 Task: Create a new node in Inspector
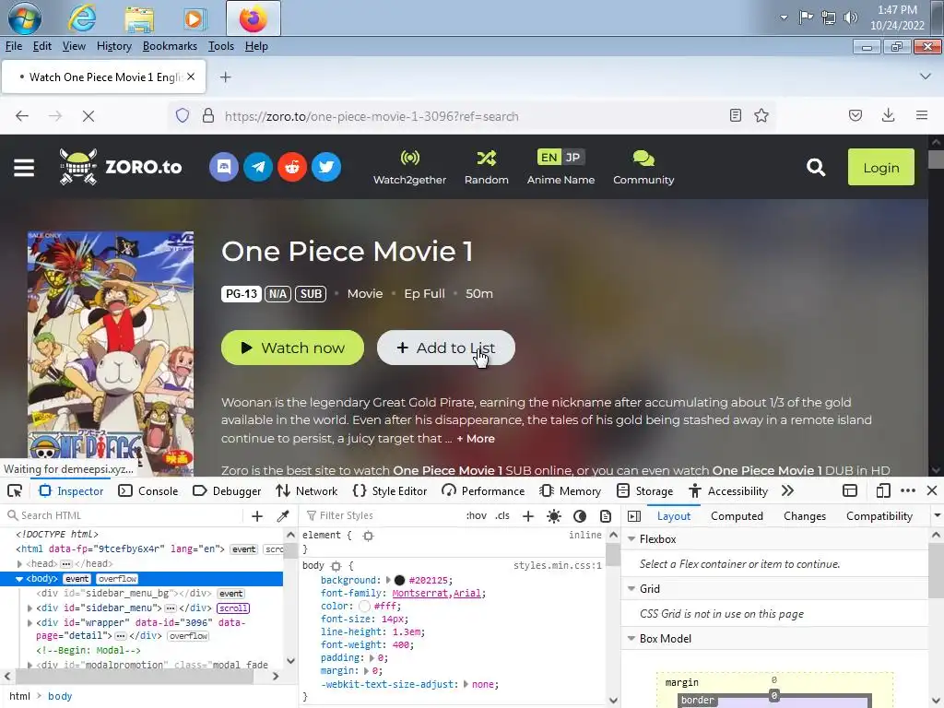point(257,516)
